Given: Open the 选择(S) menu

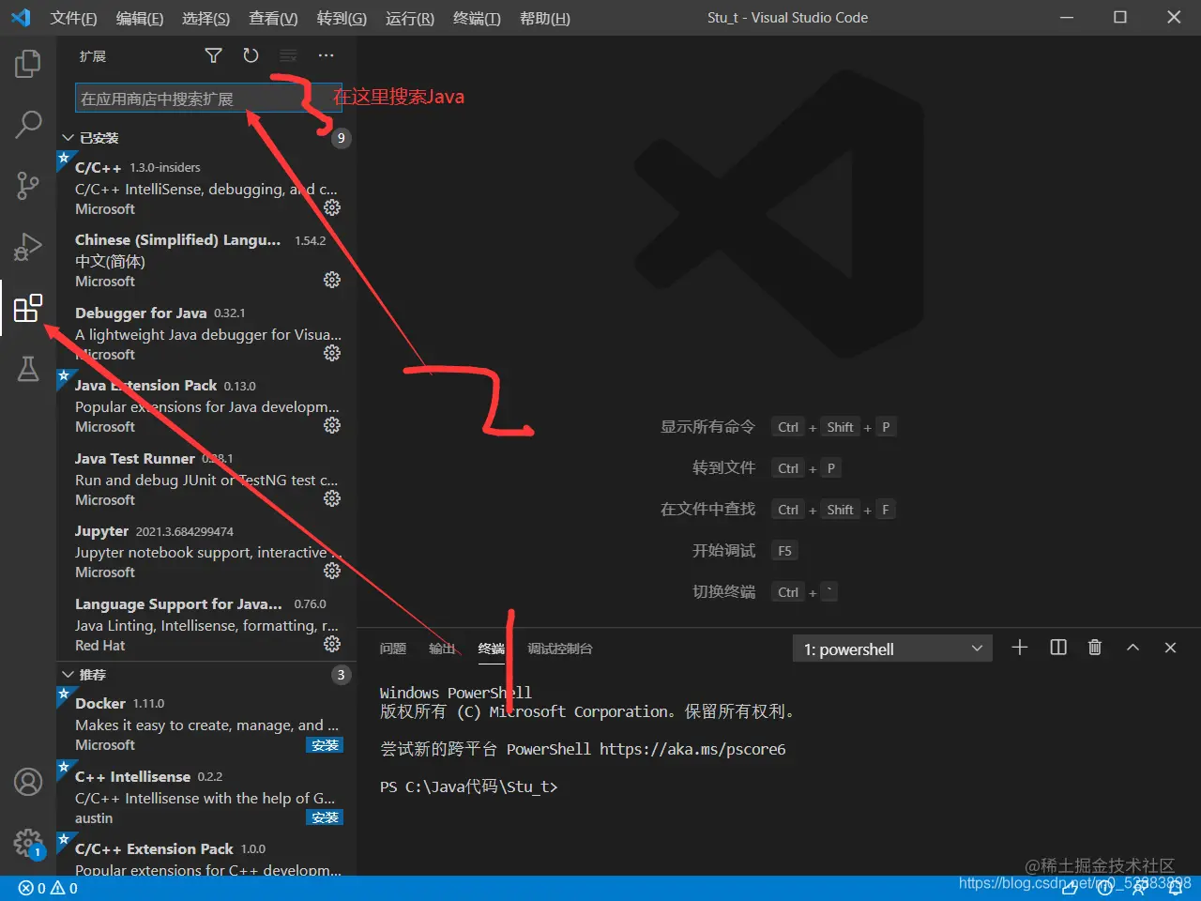Looking at the screenshot, I should [x=205, y=18].
